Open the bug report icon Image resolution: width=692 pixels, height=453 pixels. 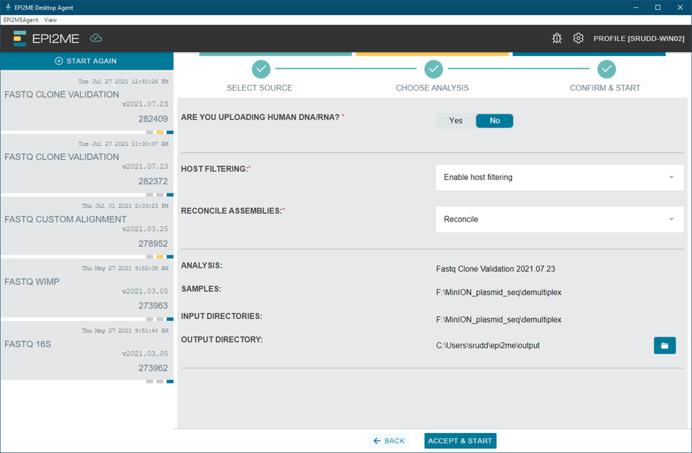(x=557, y=38)
